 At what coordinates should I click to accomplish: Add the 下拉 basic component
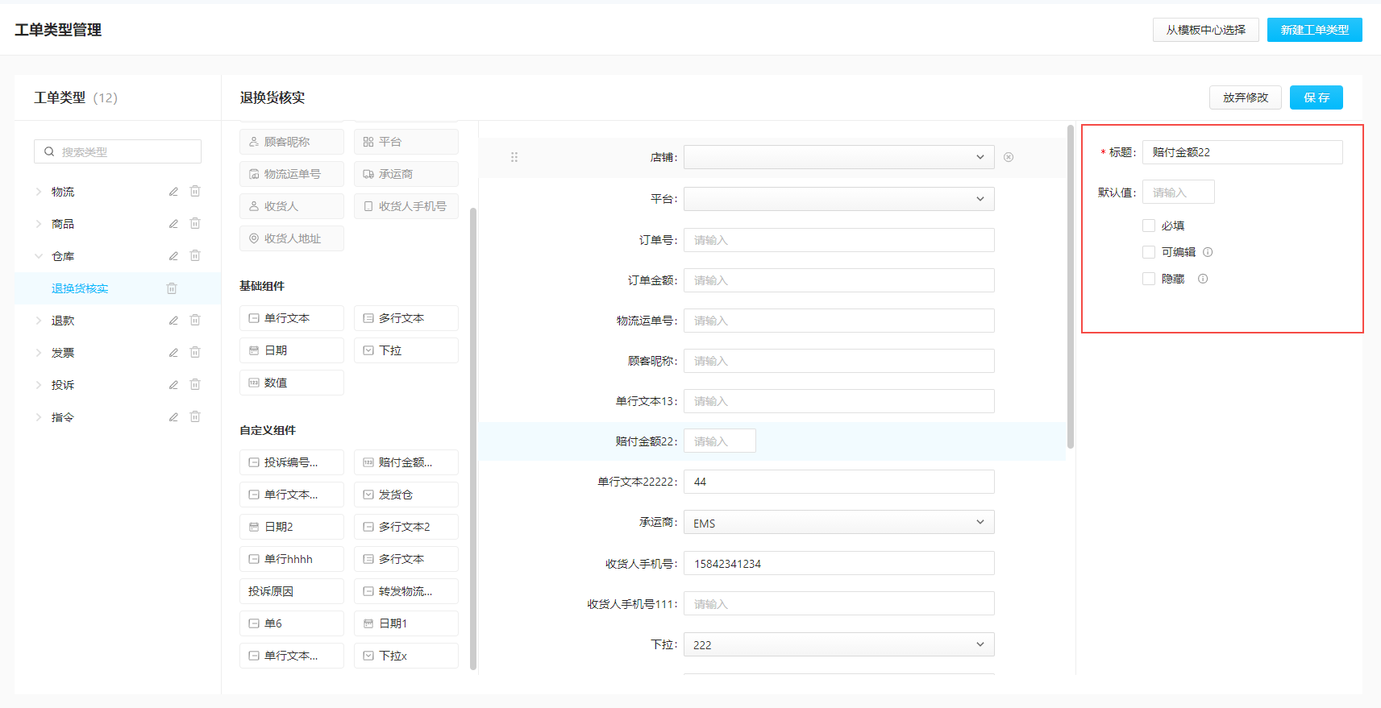coord(406,350)
